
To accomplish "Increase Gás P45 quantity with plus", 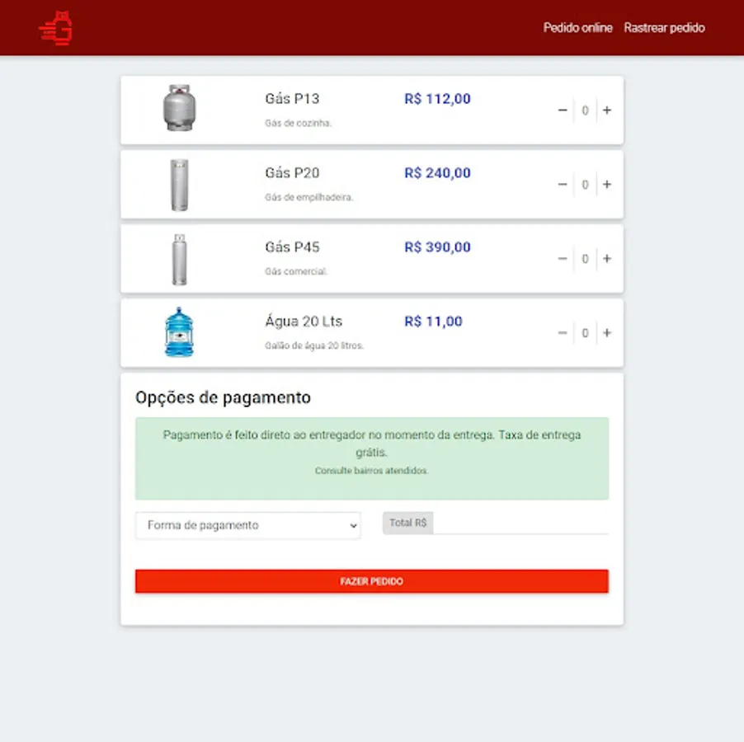I will click(x=607, y=258).
